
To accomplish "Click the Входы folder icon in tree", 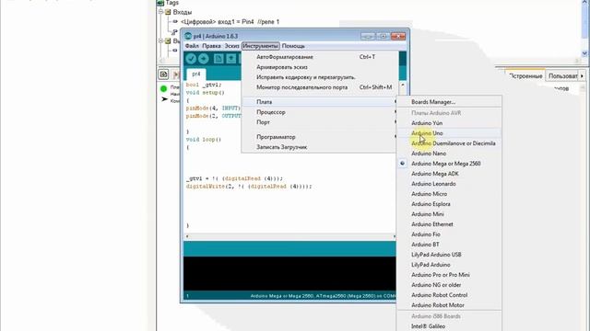I will point(168,12).
